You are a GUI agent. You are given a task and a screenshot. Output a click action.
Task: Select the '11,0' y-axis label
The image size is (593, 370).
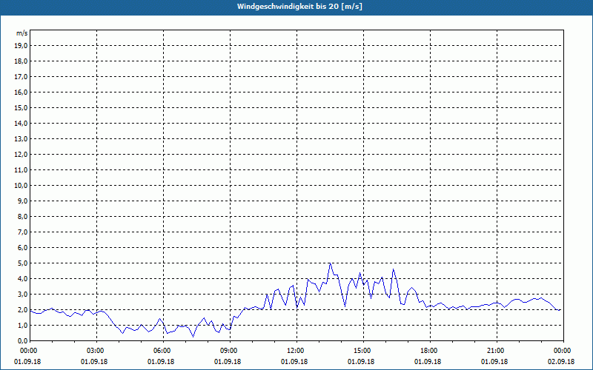(21, 170)
